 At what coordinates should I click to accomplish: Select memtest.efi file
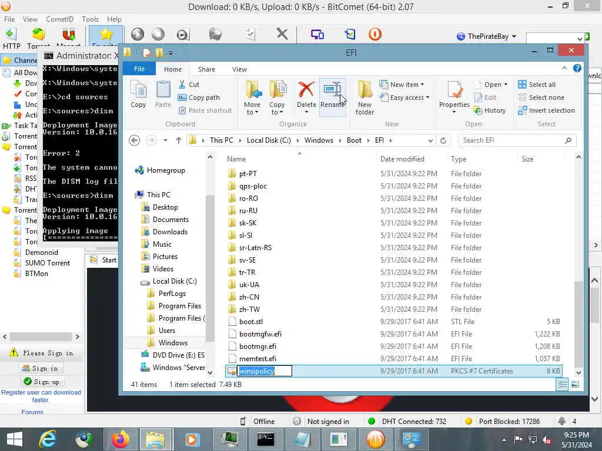[257, 359]
